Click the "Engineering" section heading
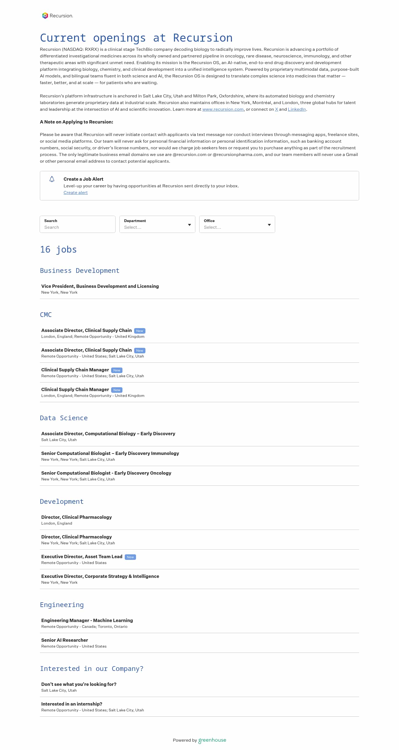Screen dimensions: 399x750 point(62,605)
